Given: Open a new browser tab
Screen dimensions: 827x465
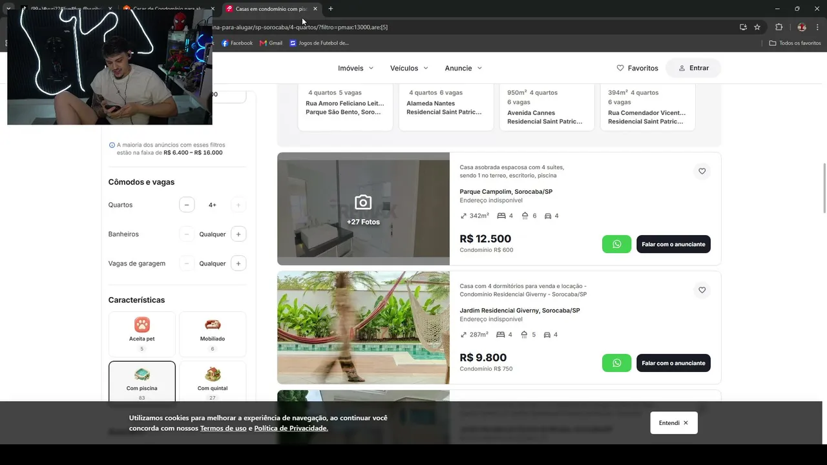Looking at the screenshot, I should pos(331,9).
